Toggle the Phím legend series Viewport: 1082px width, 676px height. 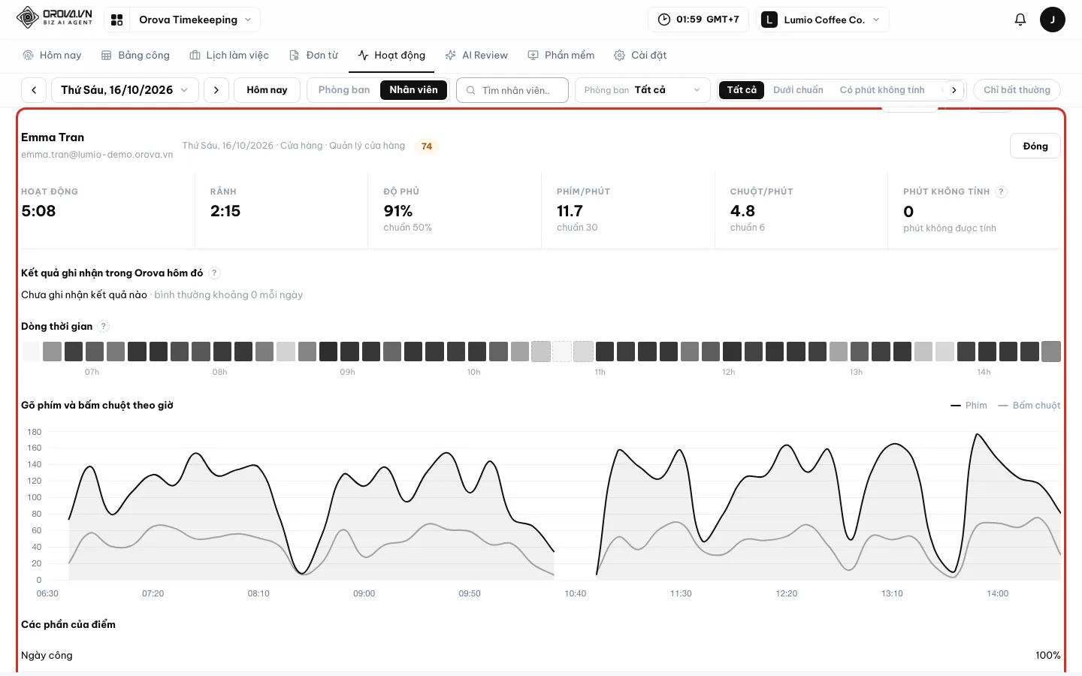point(969,406)
